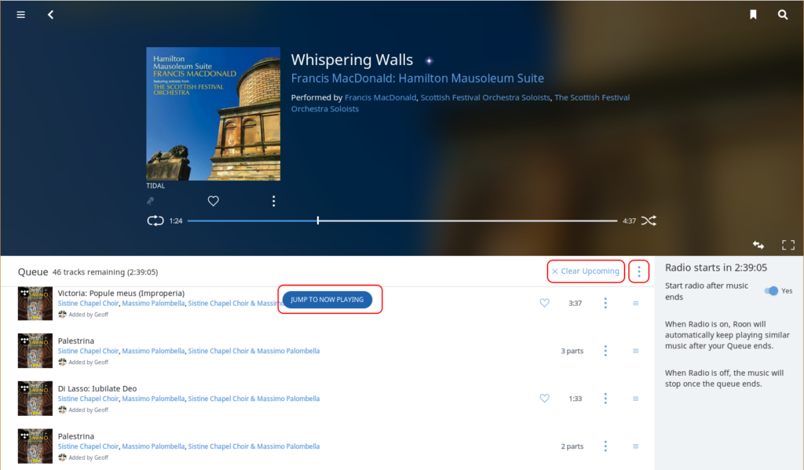Turn off Start radio after music ends

coord(771,290)
